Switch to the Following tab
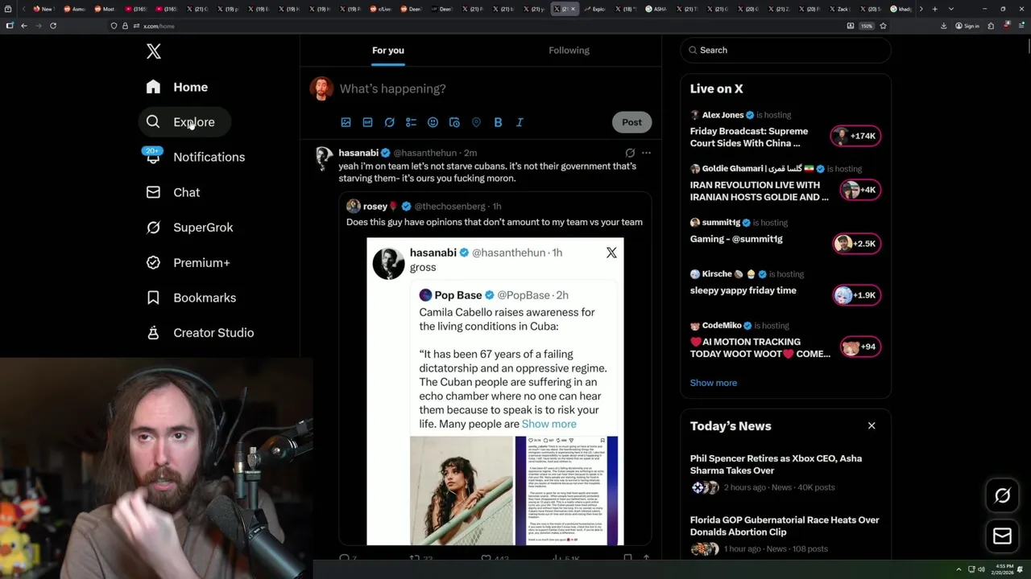Screen dimensions: 1031x579 click(569, 50)
